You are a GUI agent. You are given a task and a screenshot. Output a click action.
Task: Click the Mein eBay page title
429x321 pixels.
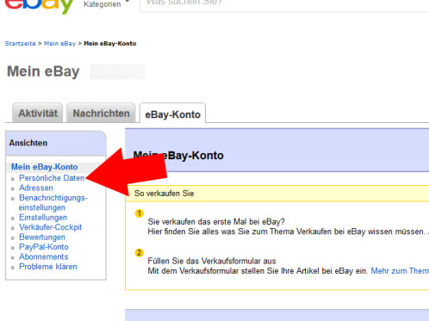[43, 71]
